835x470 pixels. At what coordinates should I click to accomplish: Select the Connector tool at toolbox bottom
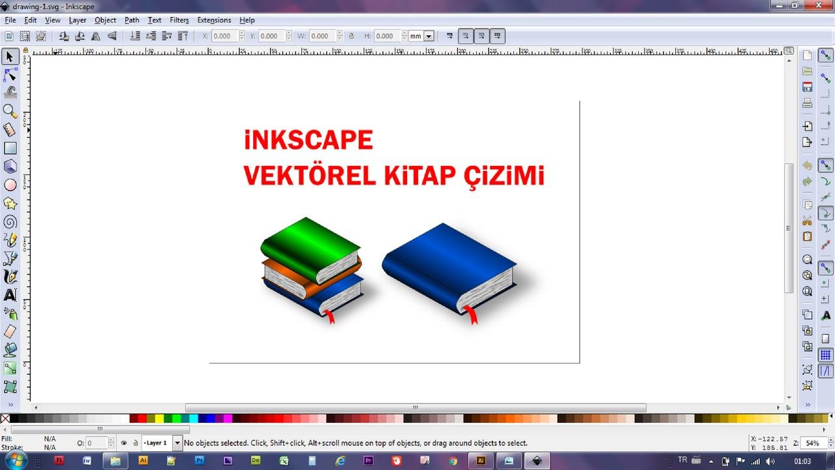pos(10,386)
